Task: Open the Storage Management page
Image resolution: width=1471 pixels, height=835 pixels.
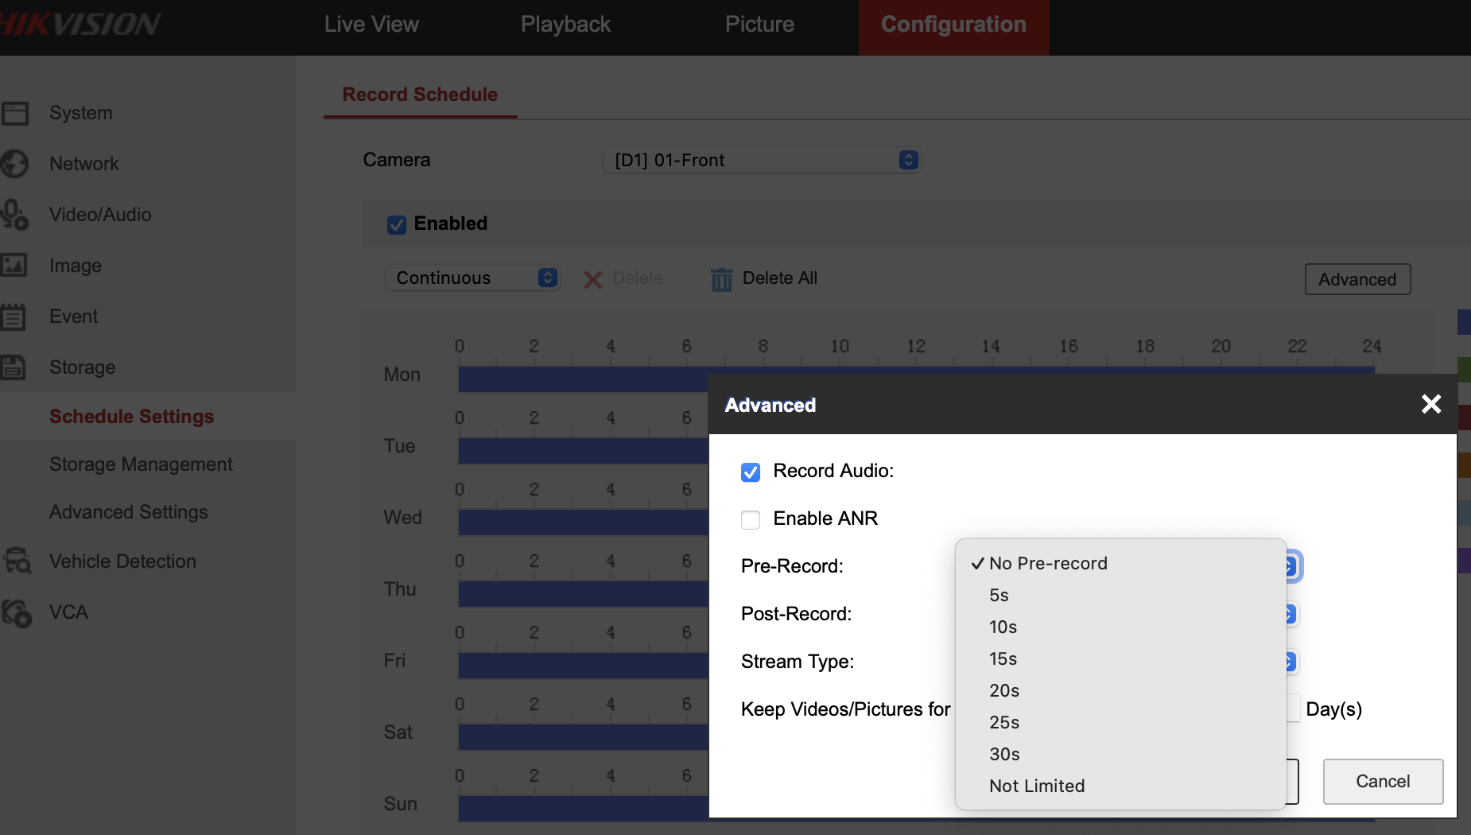Action: pyautogui.click(x=141, y=464)
